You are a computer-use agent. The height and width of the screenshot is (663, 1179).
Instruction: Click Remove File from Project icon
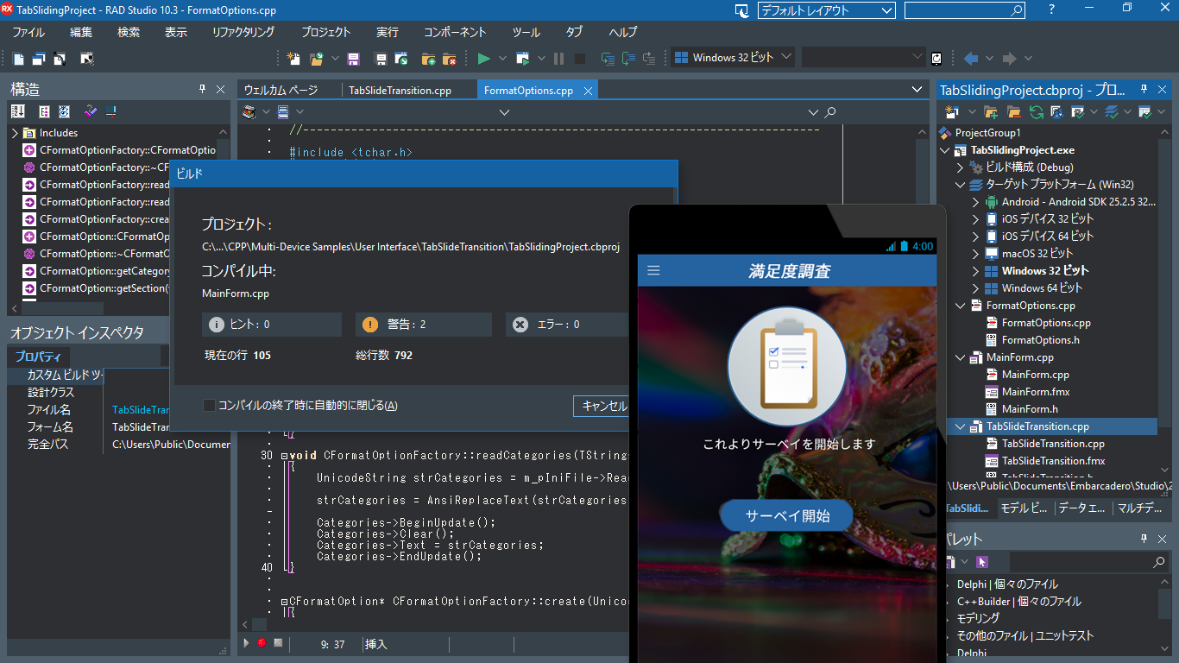pos(449,59)
